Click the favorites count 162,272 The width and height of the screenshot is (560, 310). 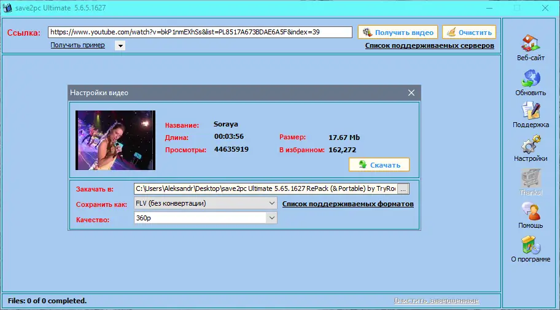[342, 150]
